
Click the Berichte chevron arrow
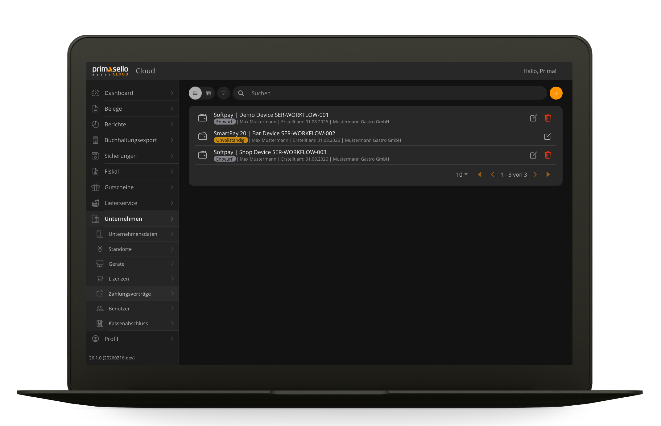(172, 124)
